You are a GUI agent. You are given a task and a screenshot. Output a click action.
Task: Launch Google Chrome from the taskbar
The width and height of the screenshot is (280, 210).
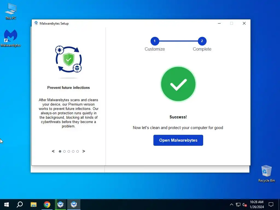pyautogui.click(x=47, y=205)
